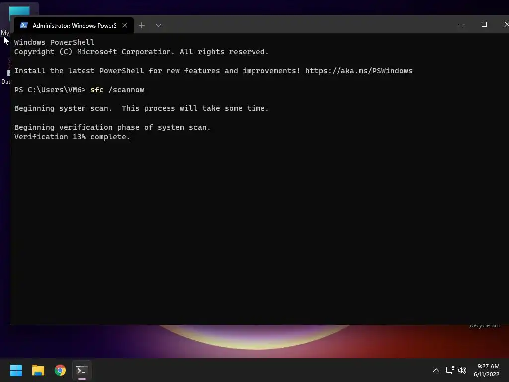
Task: Minimize the Terminal window
Action: 461,24
